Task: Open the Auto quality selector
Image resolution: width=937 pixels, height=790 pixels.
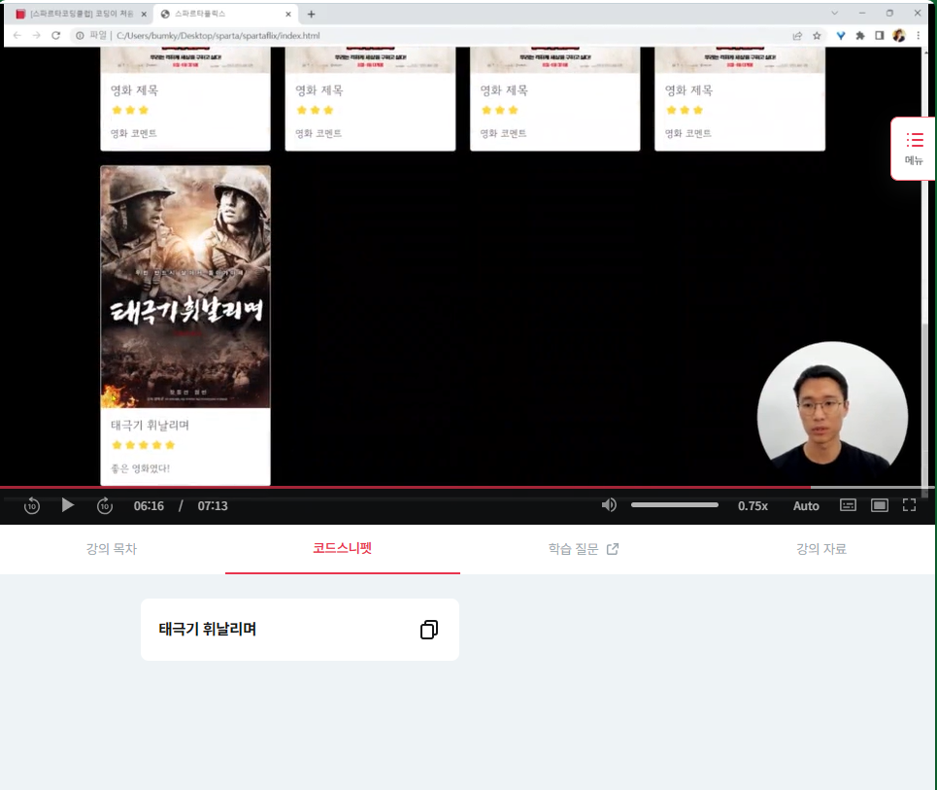Action: tap(806, 506)
